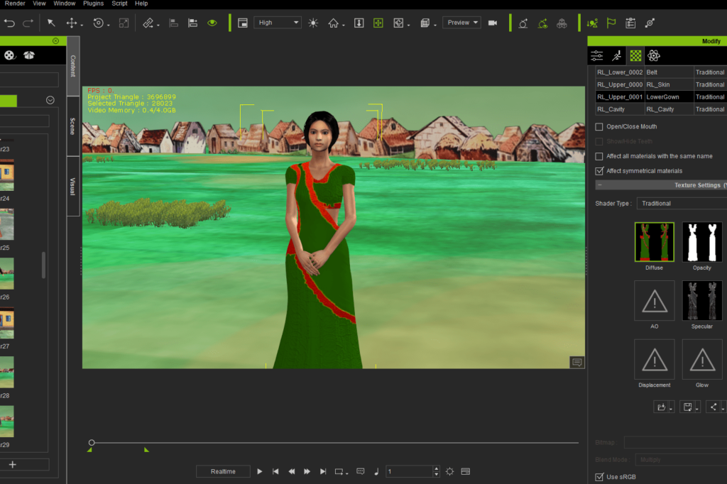Click the Realtime playback button
Viewport: 727px width, 484px height.
click(223, 471)
